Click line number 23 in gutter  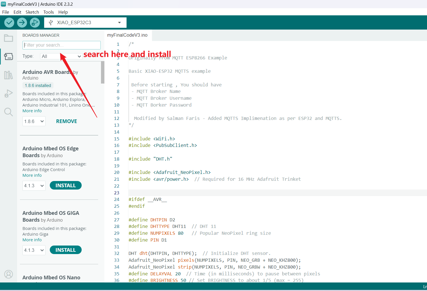[117, 193]
